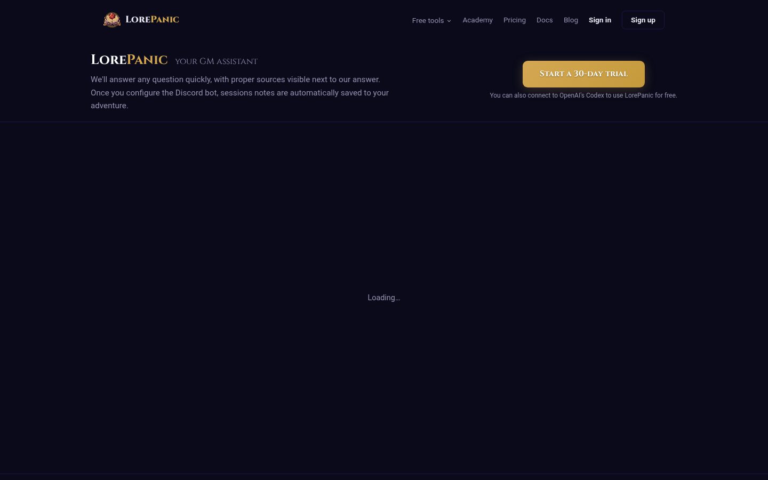The width and height of the screenshot is (768, 480).
Task: Open the Academy page
Action: (x=477, y=20)
